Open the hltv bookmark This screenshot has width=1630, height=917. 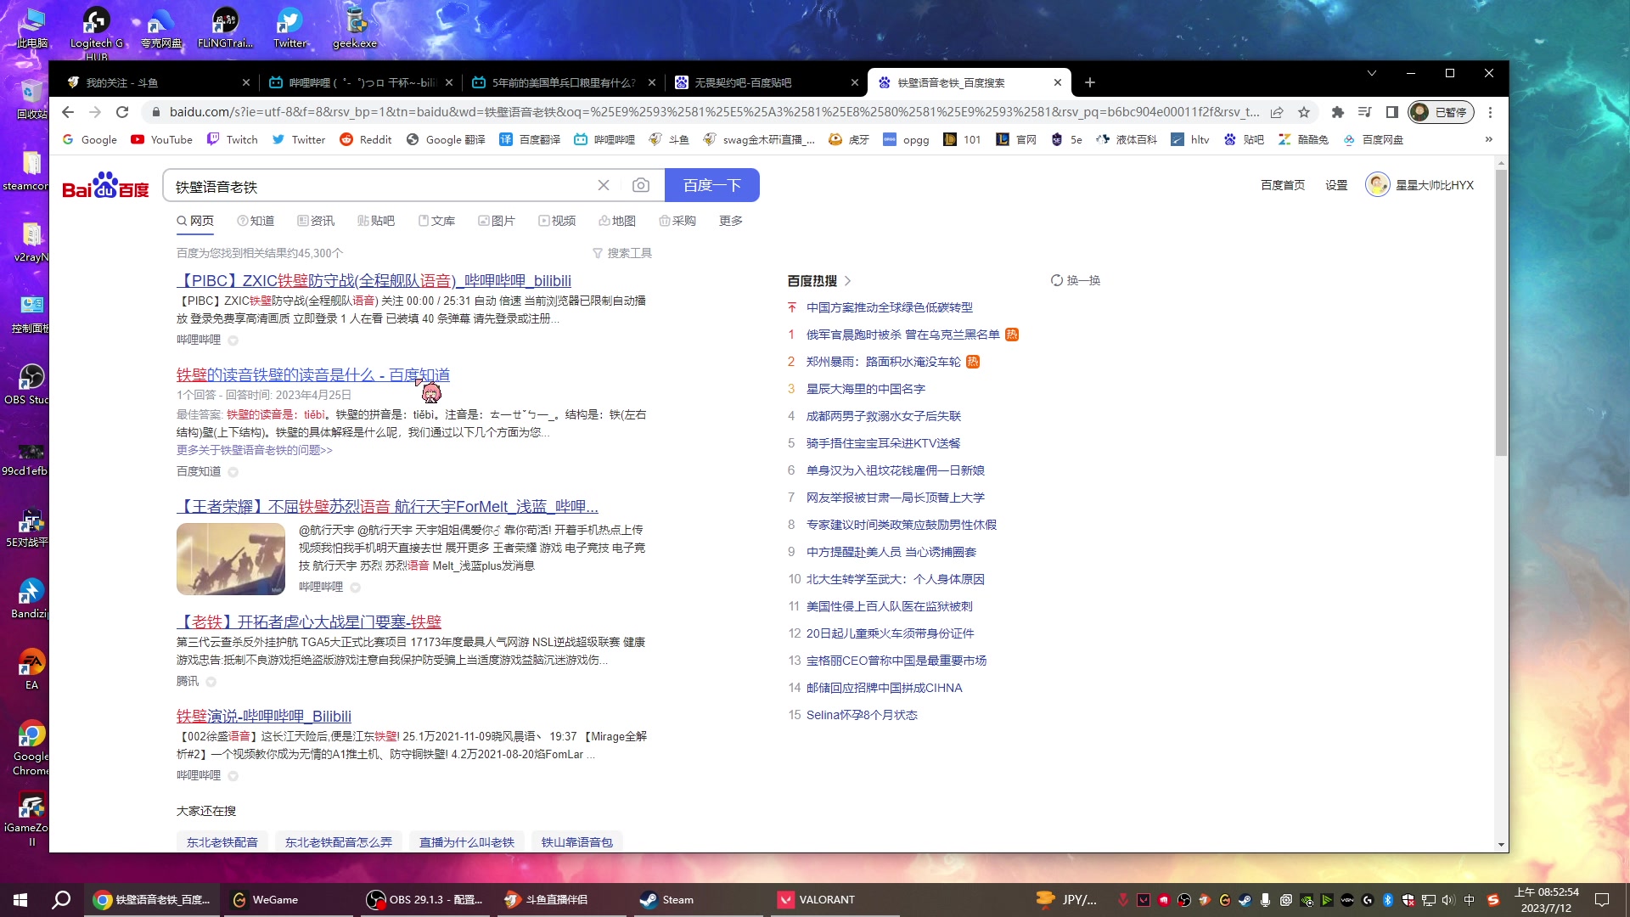pos(1190,139)
